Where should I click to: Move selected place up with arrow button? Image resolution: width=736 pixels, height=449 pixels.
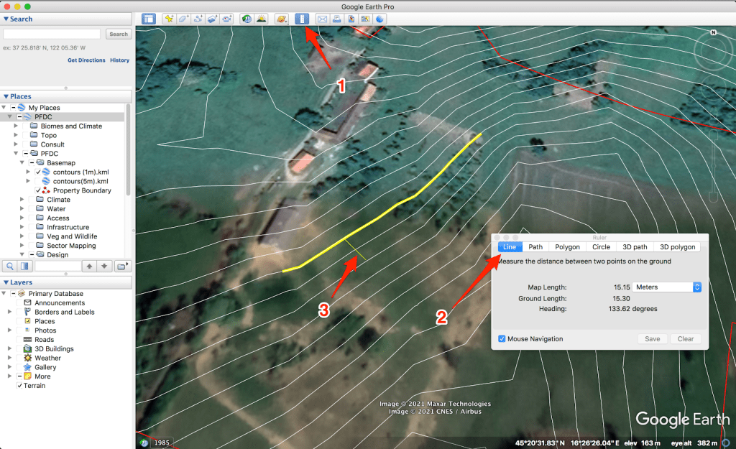(89, 266)
